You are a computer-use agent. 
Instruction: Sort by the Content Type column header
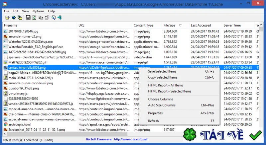[147, 25]
